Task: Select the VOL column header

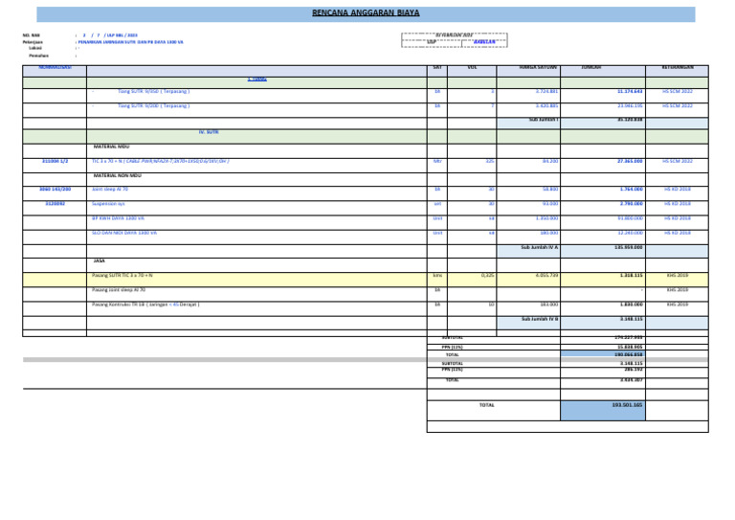Action: (x=472, y=69)
